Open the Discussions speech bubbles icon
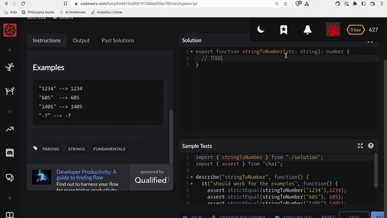Viewport: 387px width, 218px height. (10, 177)
